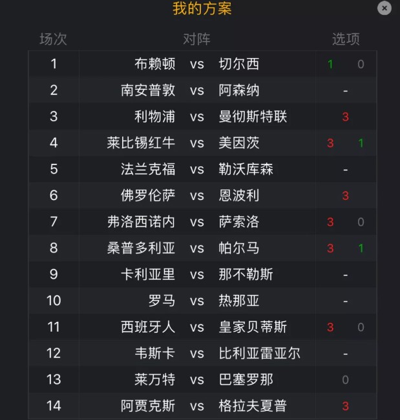Pick option 0 for 弗洛西诺内 vs 萨索洛
The height and width of the screenshot is (420, 400).
pyautogui.click(x=361, y=222)
